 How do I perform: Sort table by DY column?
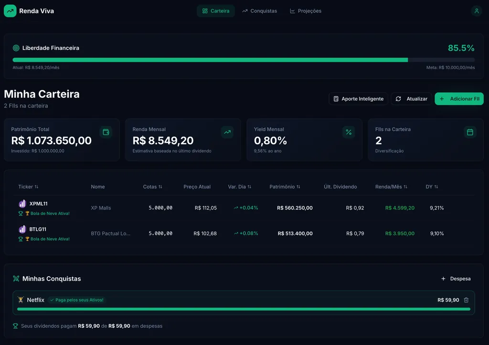tap(432, 187)
